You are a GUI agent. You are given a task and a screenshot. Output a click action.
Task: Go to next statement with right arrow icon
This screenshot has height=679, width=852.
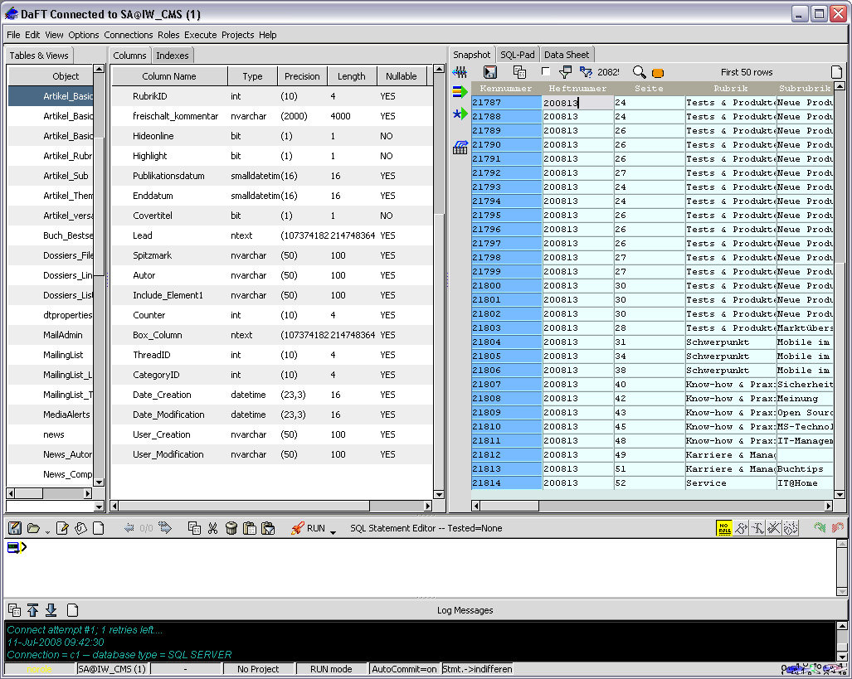point(165,528)
